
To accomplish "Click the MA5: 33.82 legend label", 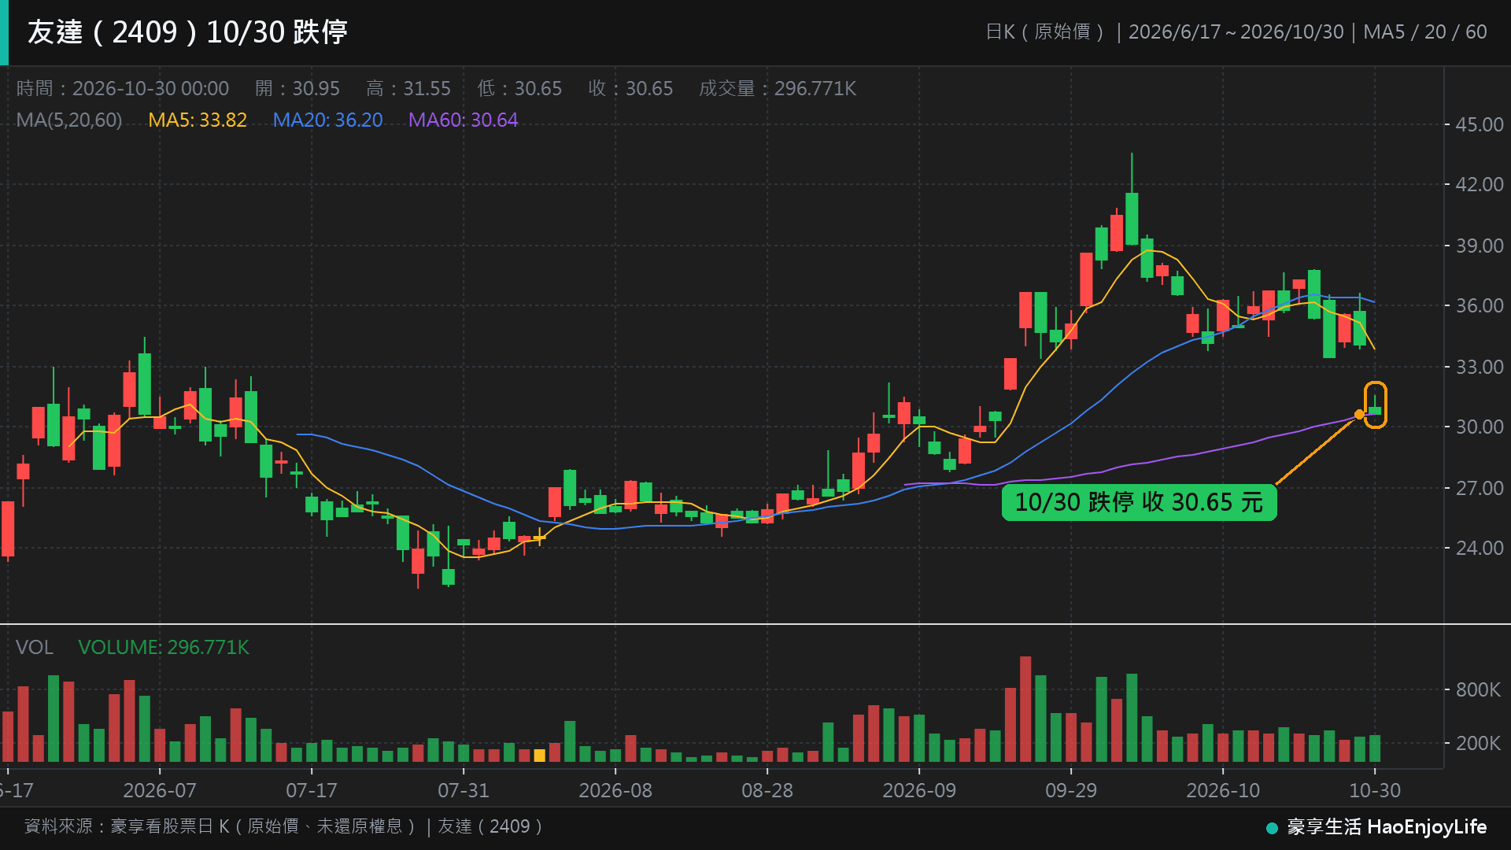I will tap(198, 120).
